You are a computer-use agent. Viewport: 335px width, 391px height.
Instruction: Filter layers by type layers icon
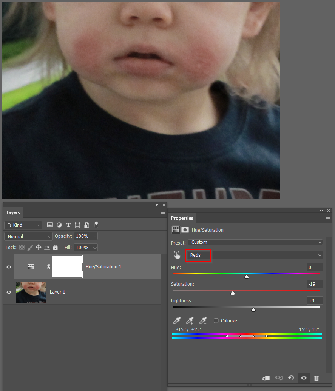68,225
